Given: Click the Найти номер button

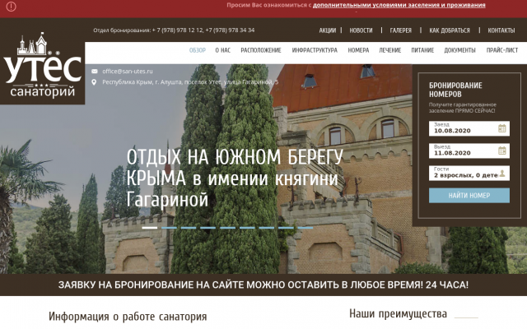Looking at the screenshot, I should (469, 196).
